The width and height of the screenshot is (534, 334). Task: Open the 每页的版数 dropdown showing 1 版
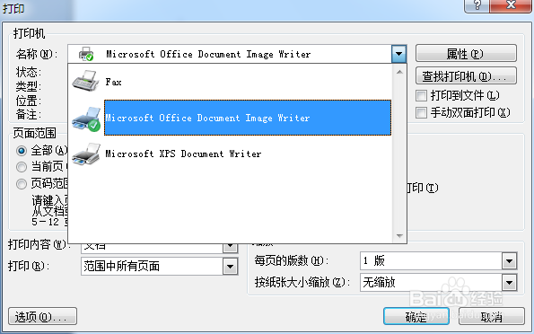coord(510,261)
